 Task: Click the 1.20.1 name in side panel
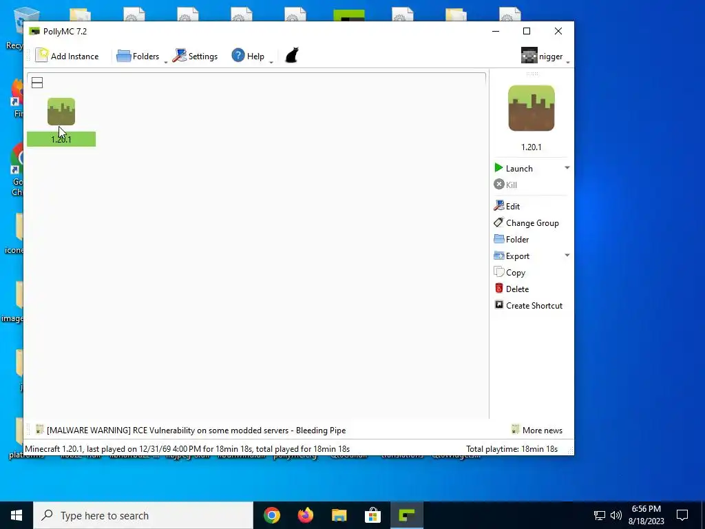tap(532, 147)
